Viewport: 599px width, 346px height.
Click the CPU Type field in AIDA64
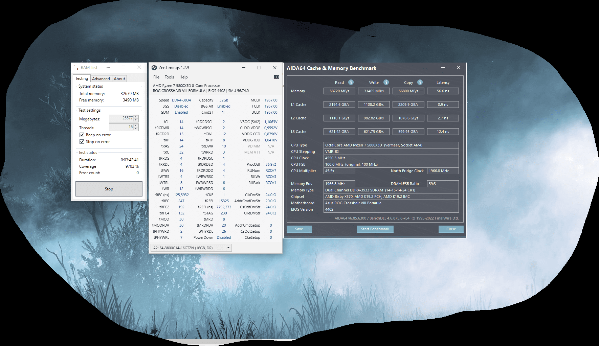pyautogui.click(x=391, y=145)
